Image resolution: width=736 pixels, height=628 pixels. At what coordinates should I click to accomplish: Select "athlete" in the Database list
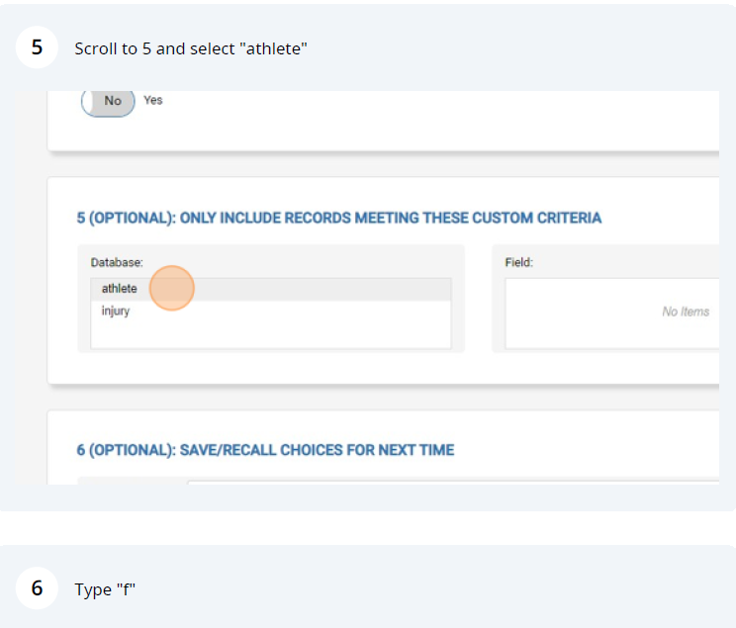click(120, 289)
